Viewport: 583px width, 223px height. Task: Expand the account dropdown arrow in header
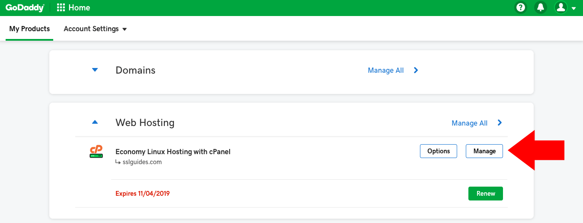[574, 8]
